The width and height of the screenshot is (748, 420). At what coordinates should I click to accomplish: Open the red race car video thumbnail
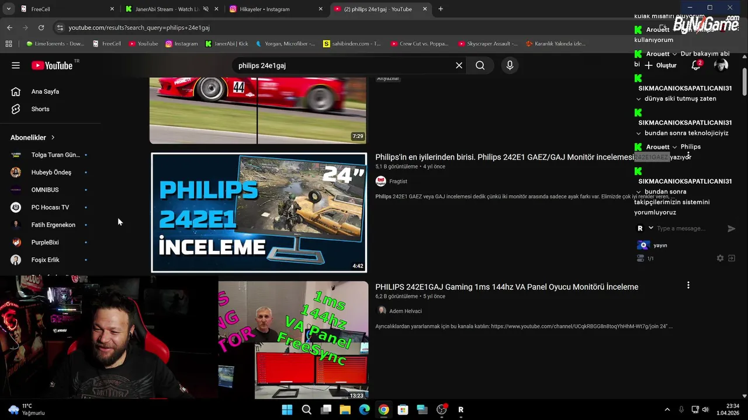258,111
